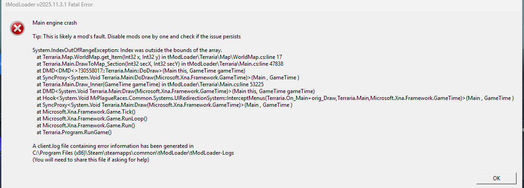The image size is (524, 188).
Task: Click the MrPlagueRaces InterceptMenus hook line
Action: click(x=275, y=98)
